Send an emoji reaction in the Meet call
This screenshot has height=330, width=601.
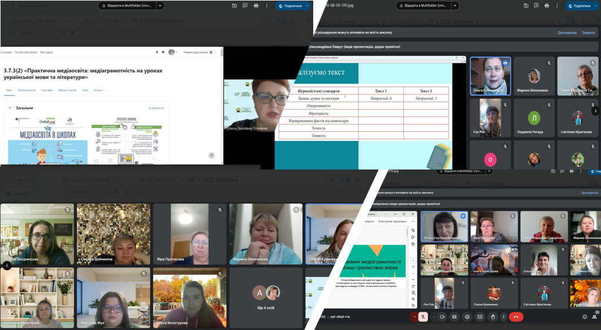pos(467,316)
